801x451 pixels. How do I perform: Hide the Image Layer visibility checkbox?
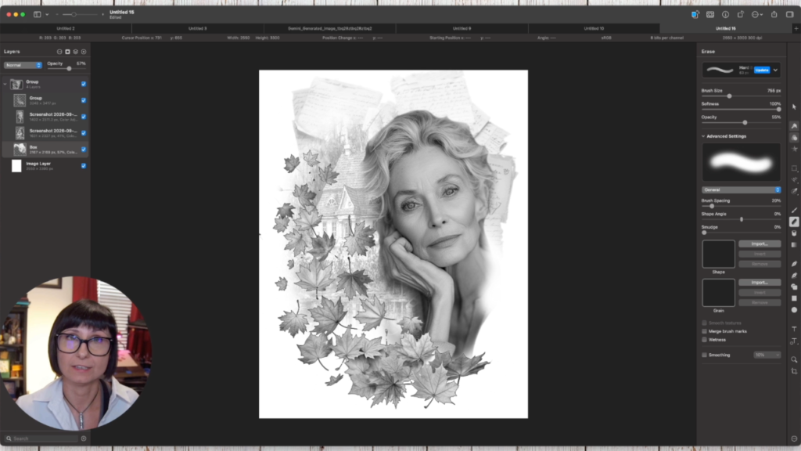84,166
